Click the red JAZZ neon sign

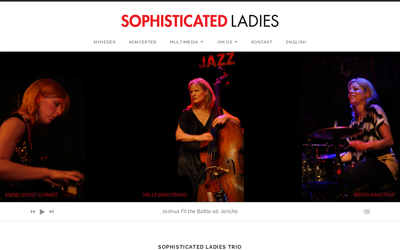coord(217,60)
